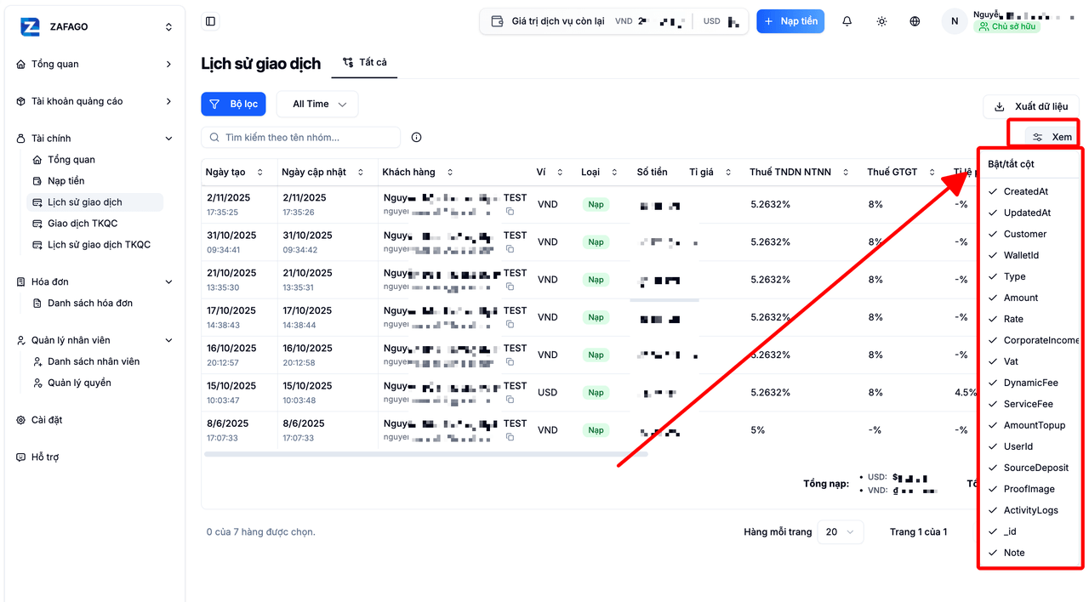Expand Tổng quan top-level menu
The width and height of the screenshot is (1089, 602).
coord(94,64)
